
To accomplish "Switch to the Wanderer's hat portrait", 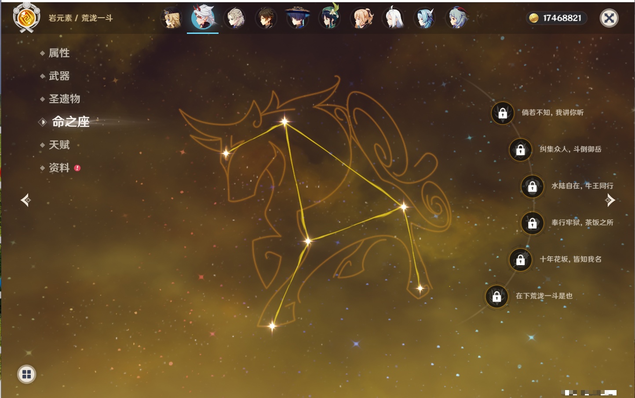I will [x=298, y=18].
